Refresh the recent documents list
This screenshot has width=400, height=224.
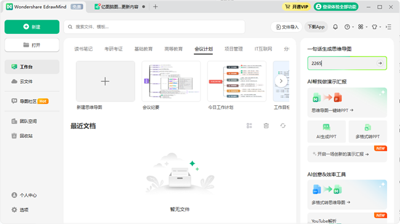tap(283, 126)
